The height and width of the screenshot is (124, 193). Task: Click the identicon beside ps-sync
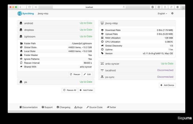102,77
